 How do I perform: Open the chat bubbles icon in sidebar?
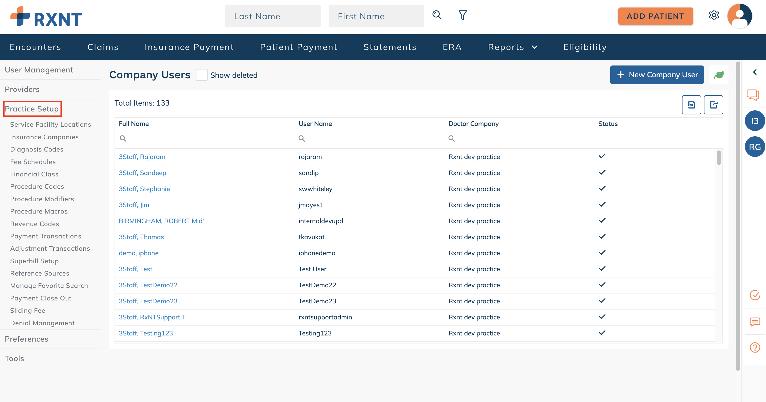[x=753, y=95]
